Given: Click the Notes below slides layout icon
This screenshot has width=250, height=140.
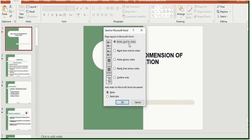Looking at the screenshot, I should 109,62.
